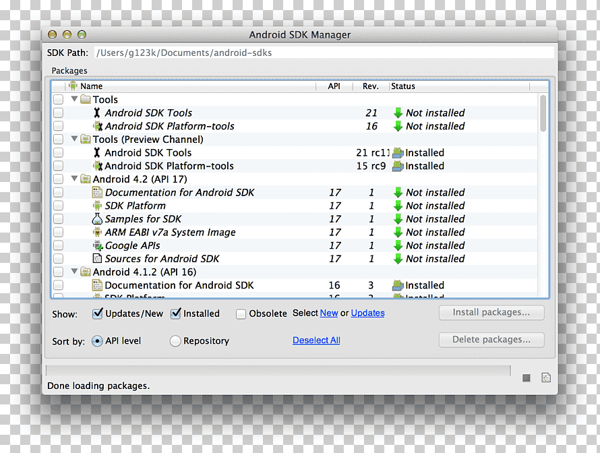Select the ARM EABI v7a System Image row text
This screenshot has width=600, height=453.
pyautogui.click(x=171, y=233)
